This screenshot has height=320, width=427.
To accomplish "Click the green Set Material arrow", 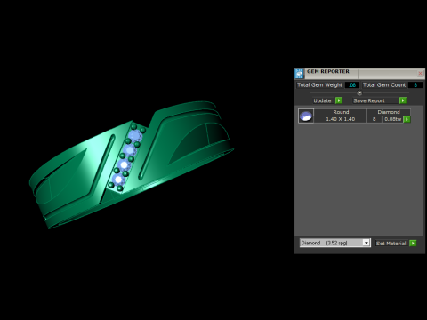I will [x=413, y=244].
